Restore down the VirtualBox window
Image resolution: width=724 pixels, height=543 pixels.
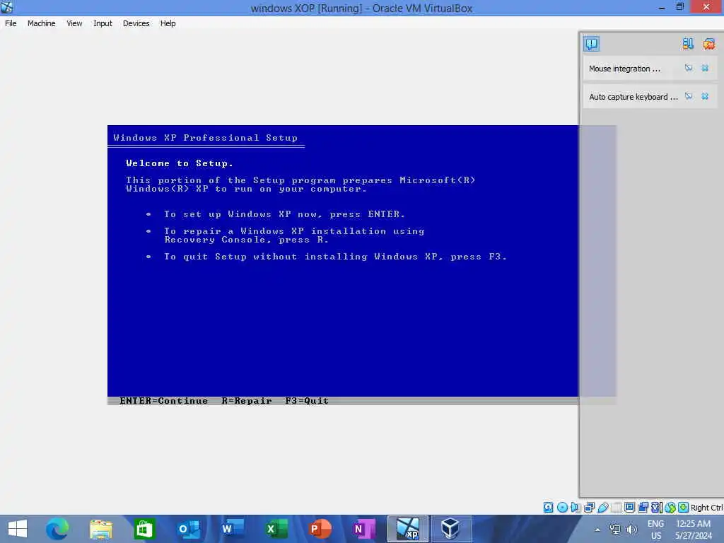(679, 7)
